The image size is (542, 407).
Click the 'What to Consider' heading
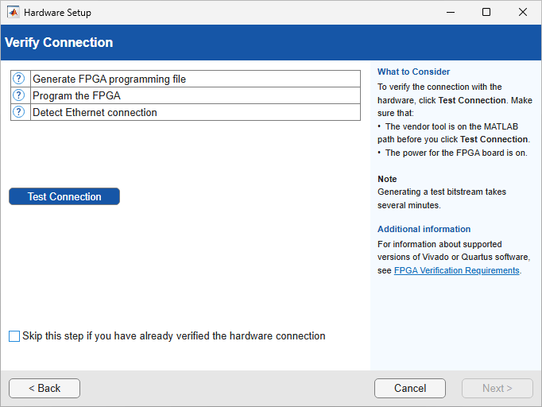[413, 72]
